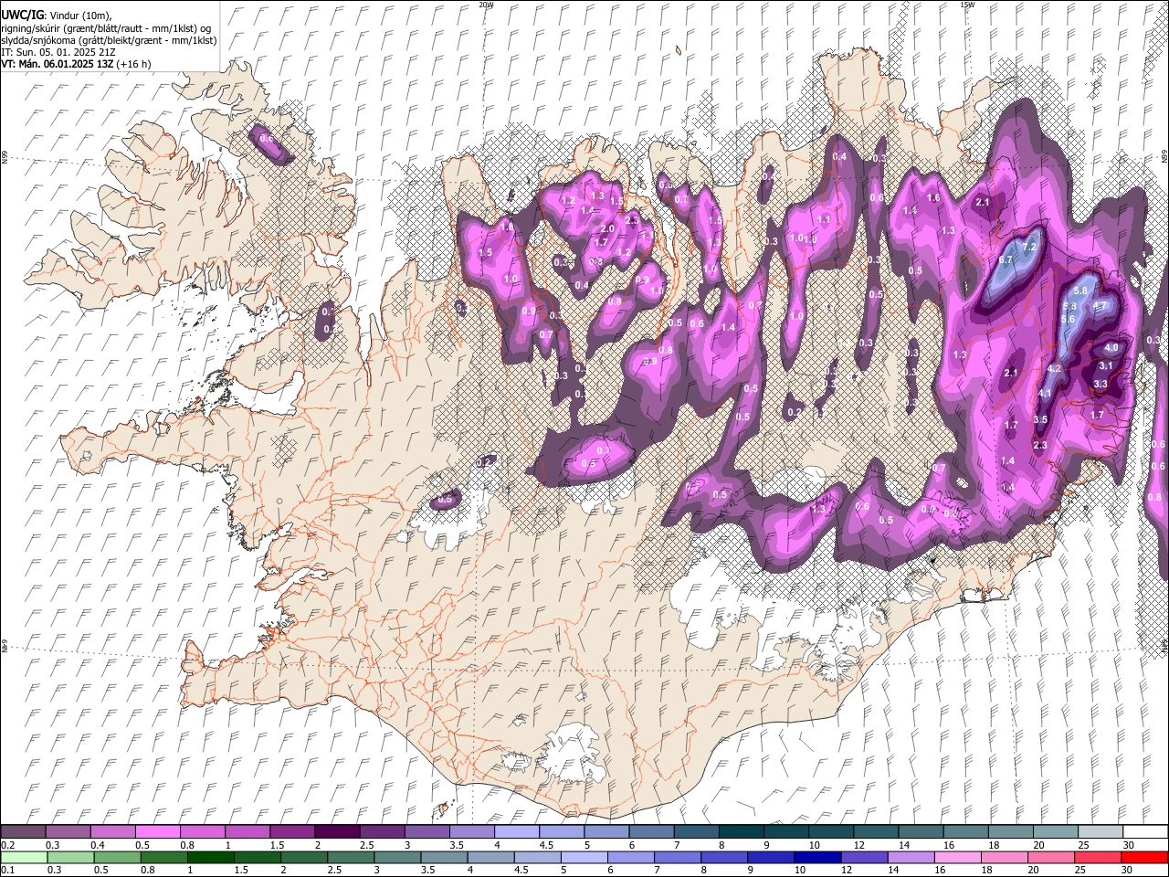The image size is (1169, 877).
Task: Select the light pink swatch labeled 16, lower legend
Action: pos(958,857)
